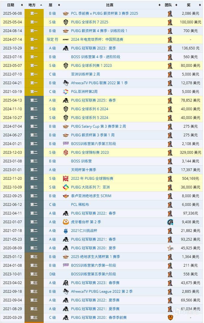Open PUBG 冠军联赛 2021:春季 link

pyautogui.click(x=93, y=239)
